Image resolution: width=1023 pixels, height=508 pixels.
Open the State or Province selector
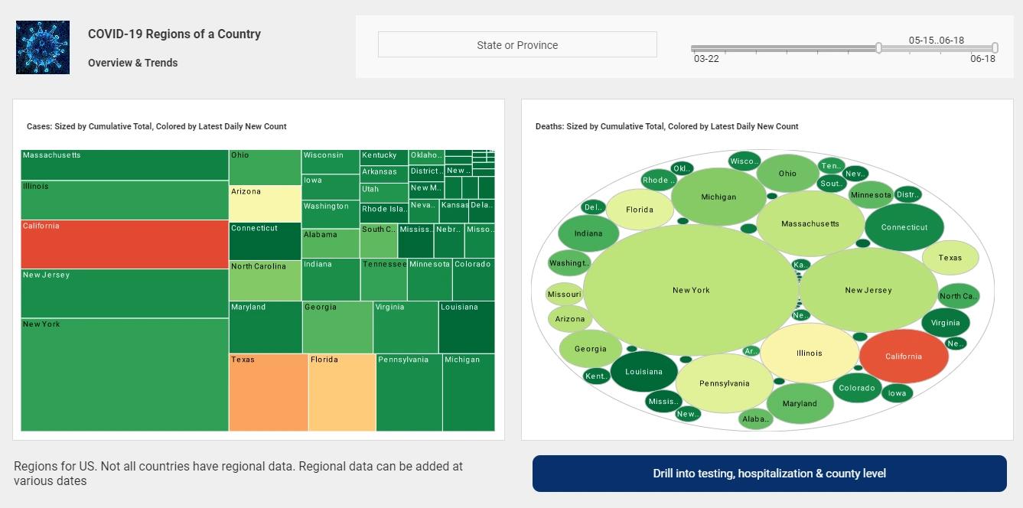click(517, 44)
